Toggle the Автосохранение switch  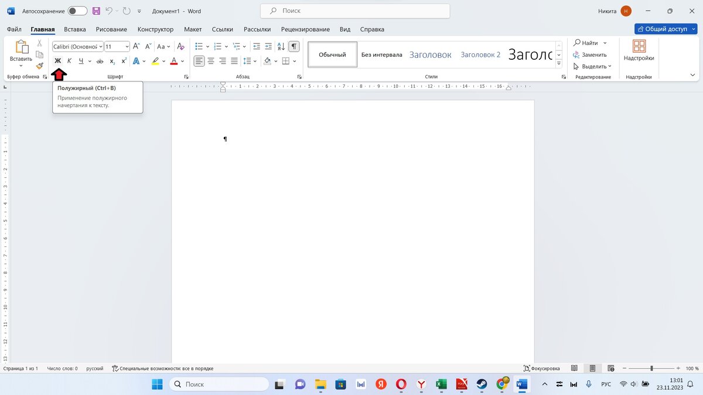pyautogui.click(x=77, y=11)
